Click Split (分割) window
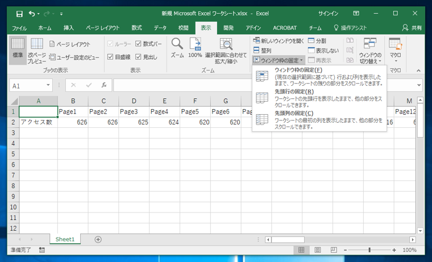 [x=317, y=41]
